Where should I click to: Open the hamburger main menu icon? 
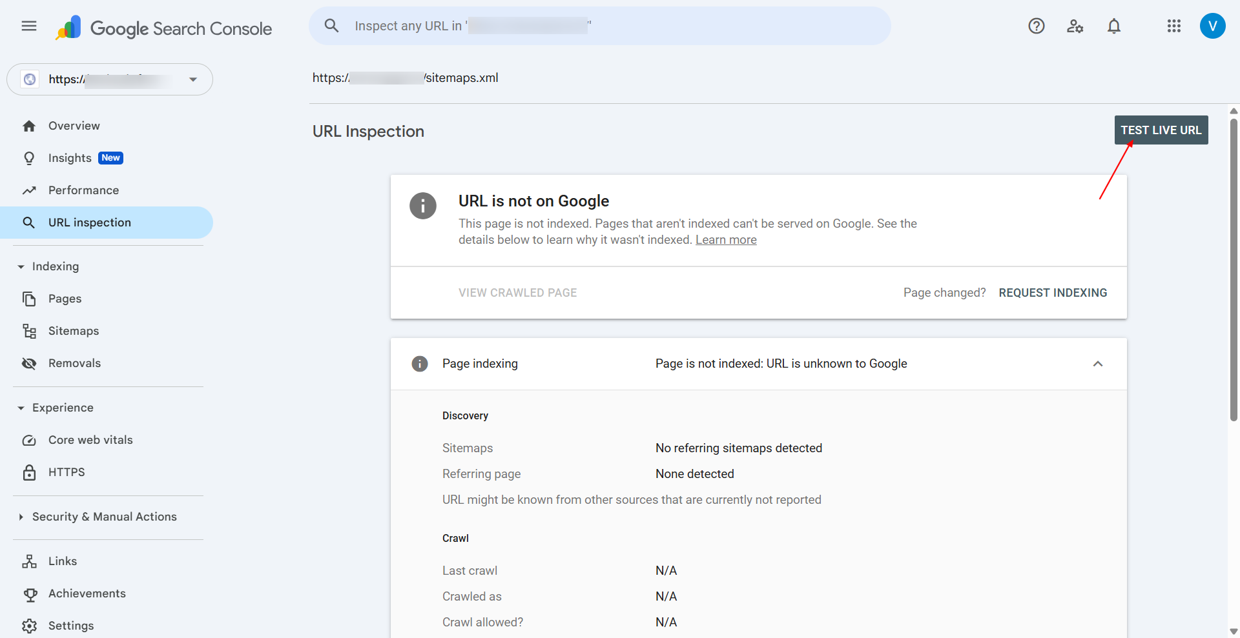click(x=29, y=26)
